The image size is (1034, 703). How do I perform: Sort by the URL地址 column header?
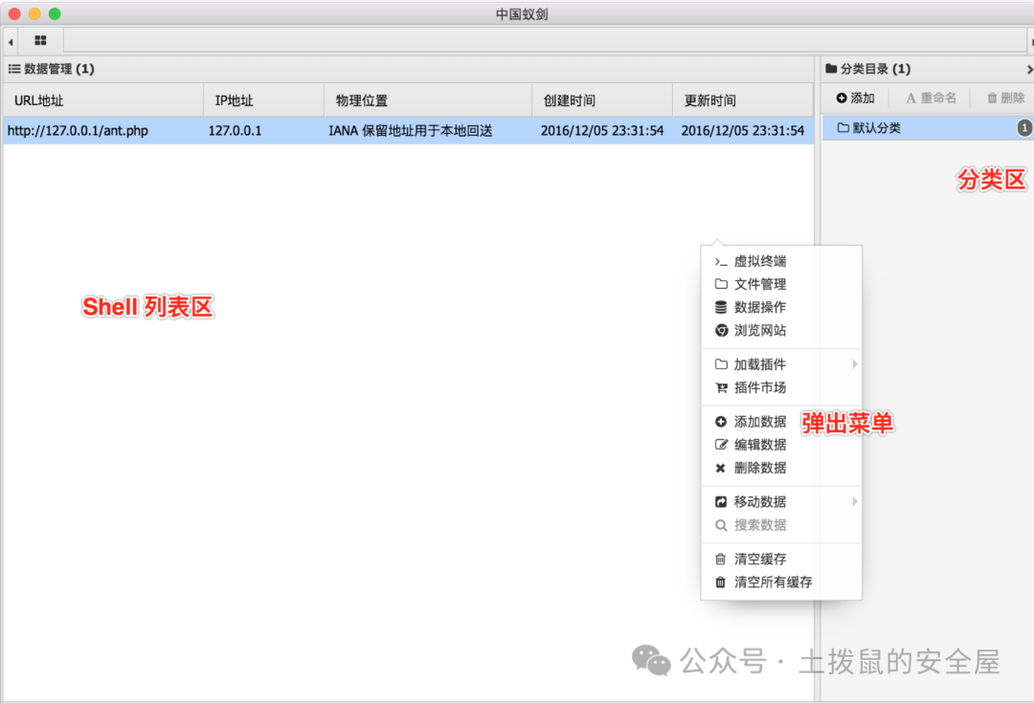(103, 100)
